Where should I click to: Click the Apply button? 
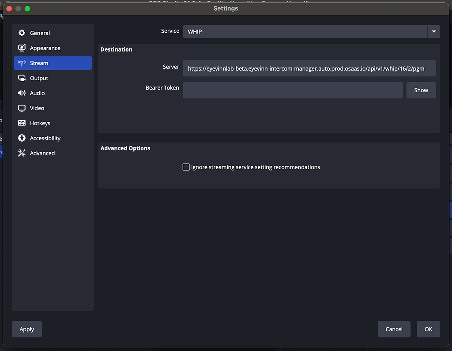point(27,329)
